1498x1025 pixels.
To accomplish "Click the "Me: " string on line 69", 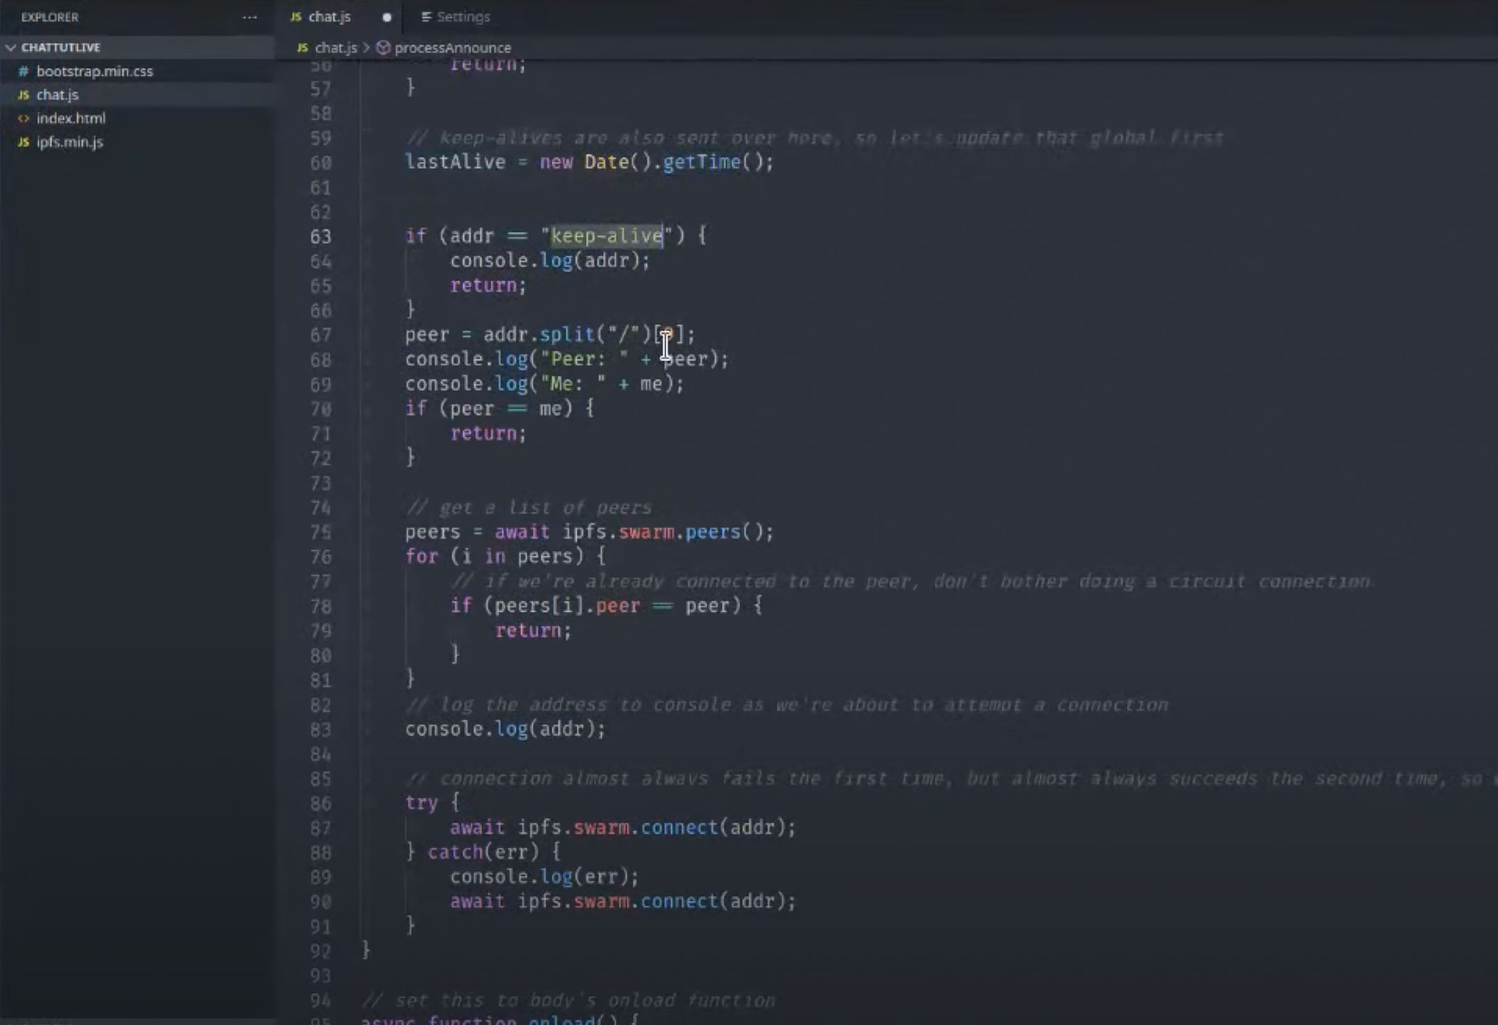I will (573, 384).
